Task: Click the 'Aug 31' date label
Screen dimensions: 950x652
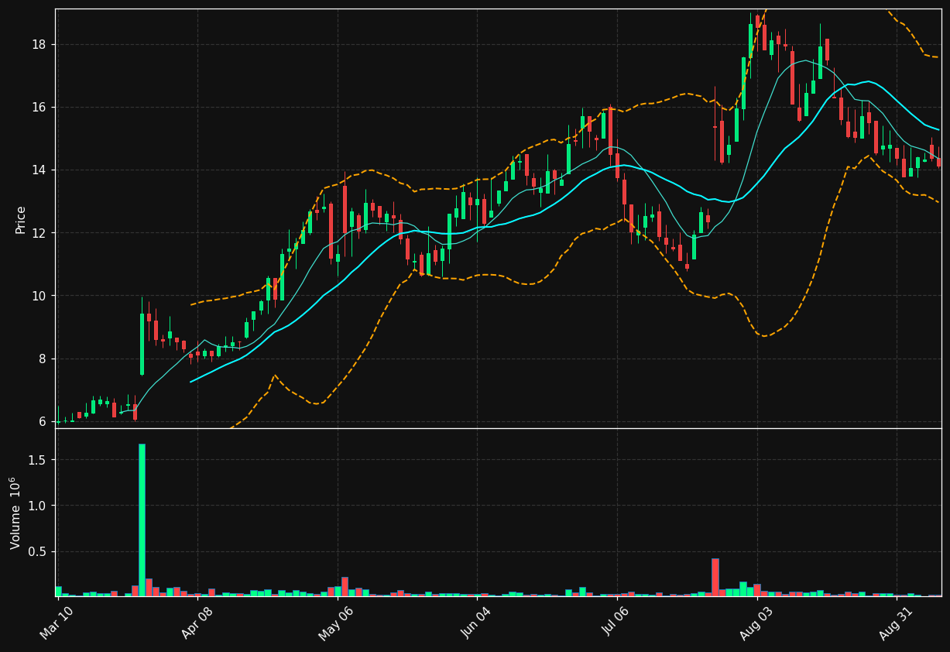Action: 896,623
